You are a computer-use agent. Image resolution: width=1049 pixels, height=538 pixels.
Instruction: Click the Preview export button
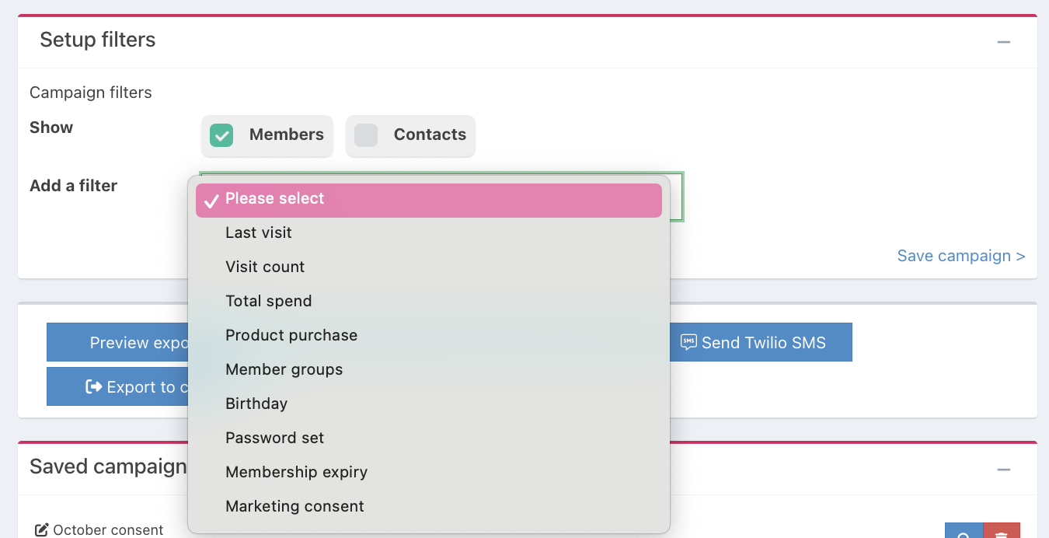coord(117,343)
